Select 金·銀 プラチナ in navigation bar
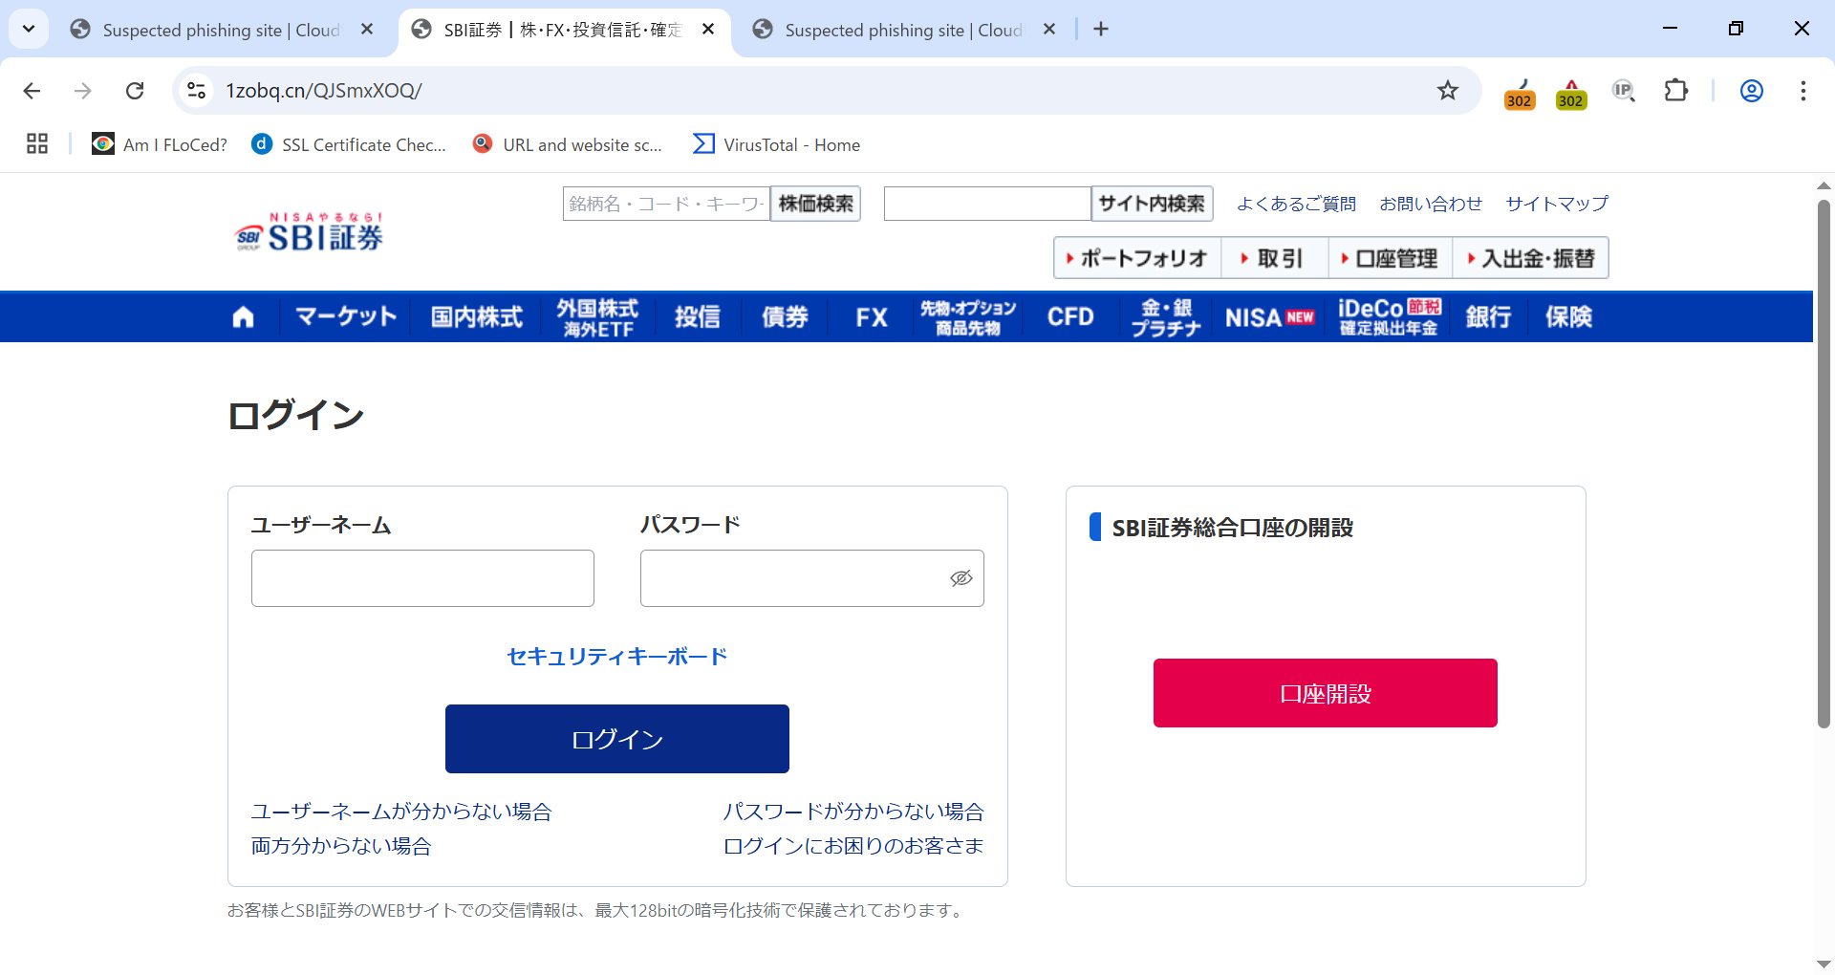The image size is (1835, 975). pos(1166,316)
